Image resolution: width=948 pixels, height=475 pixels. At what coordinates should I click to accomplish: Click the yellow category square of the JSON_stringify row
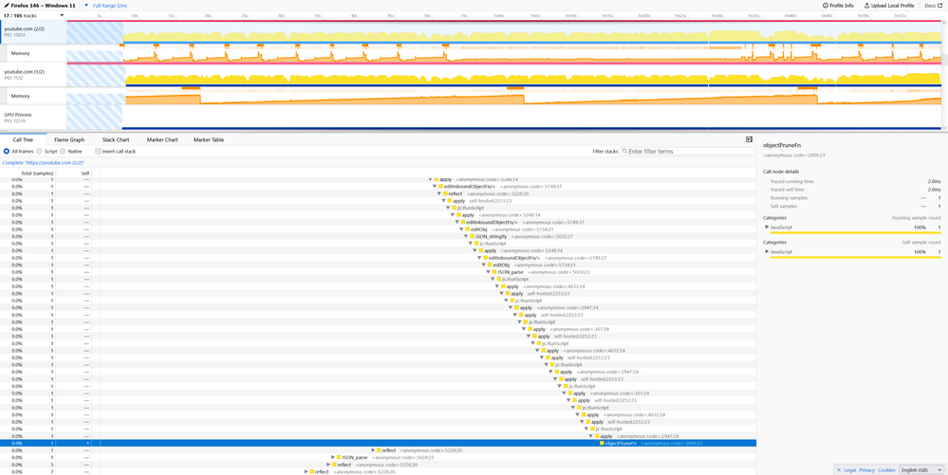[x=473, y=236]
